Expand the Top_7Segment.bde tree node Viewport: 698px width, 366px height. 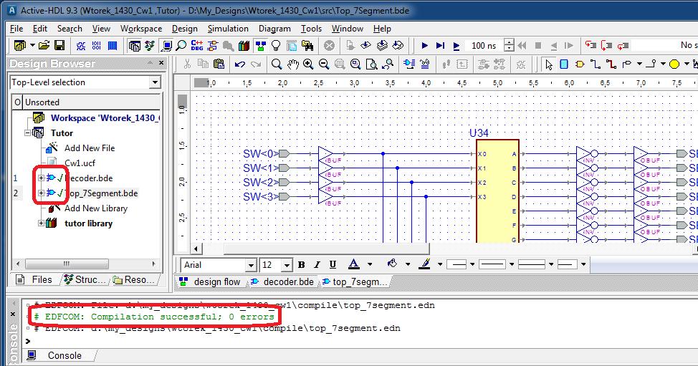(41, 193)
